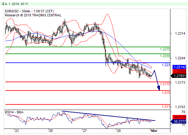The image size is (188, 135).
Task: Click the red support label 1.215
Action: pos(166,93)
